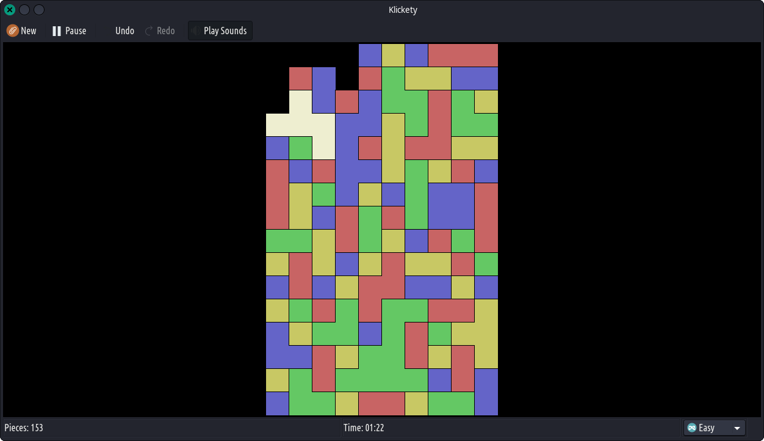
Task: Undo the last move
Action: pyautogui.click(x=124, y=31)
